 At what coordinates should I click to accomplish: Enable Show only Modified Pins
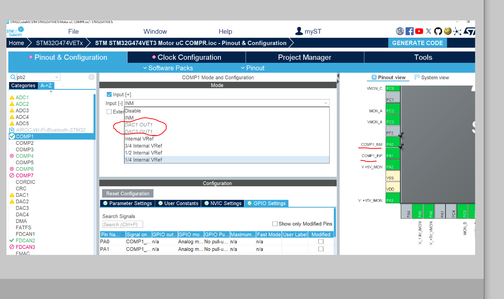tap(275, 224)
